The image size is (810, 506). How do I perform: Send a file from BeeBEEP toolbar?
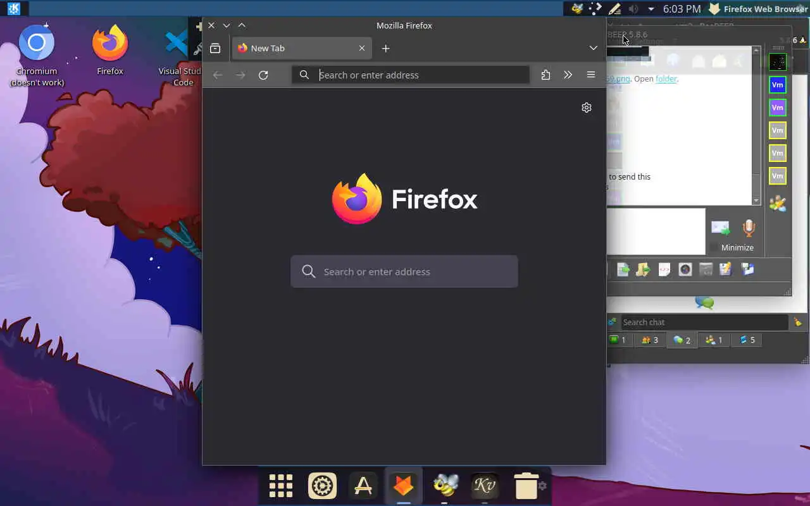click(x=623, y=269)
